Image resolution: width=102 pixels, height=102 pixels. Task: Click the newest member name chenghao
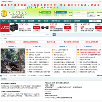[x=47, y=76]
